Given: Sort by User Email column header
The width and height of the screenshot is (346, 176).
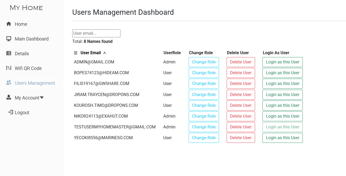Looking at the screenshot, I should 91,53.
